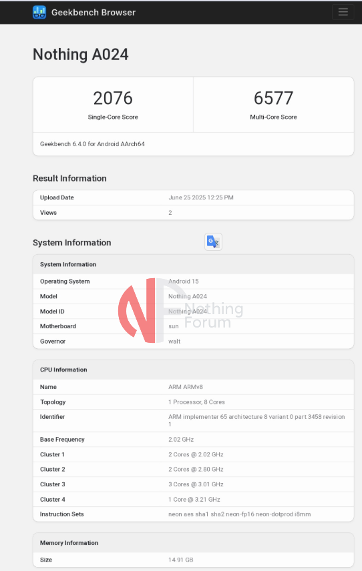Click the Upload Date row

[193, 197]
